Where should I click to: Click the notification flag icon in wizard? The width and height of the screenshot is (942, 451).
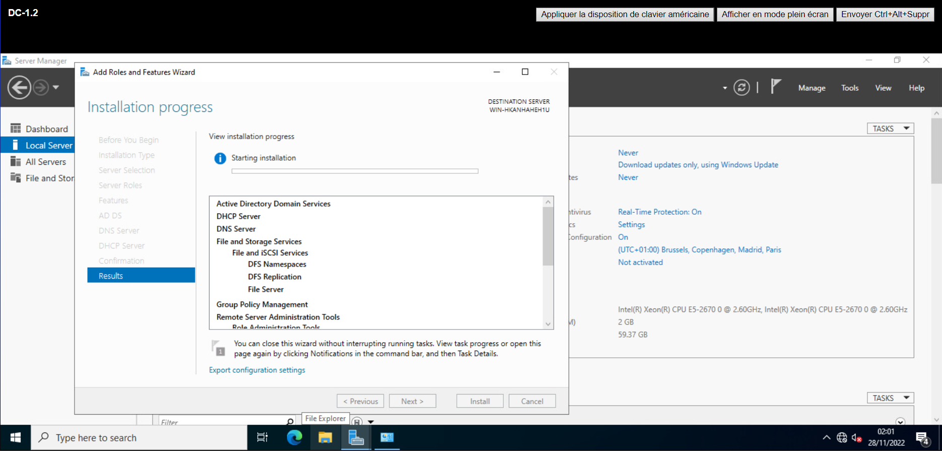pyautogui.click(x=218, y=348)
